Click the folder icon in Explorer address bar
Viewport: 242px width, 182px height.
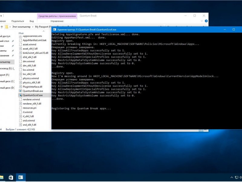pyautogui.click(x=6, y=27)
